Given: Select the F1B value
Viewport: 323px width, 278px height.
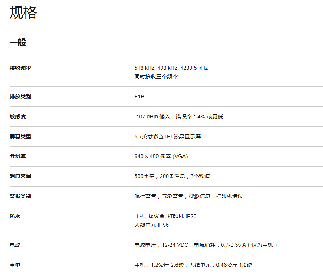Looking at the screenshot, I should point(139,97).
